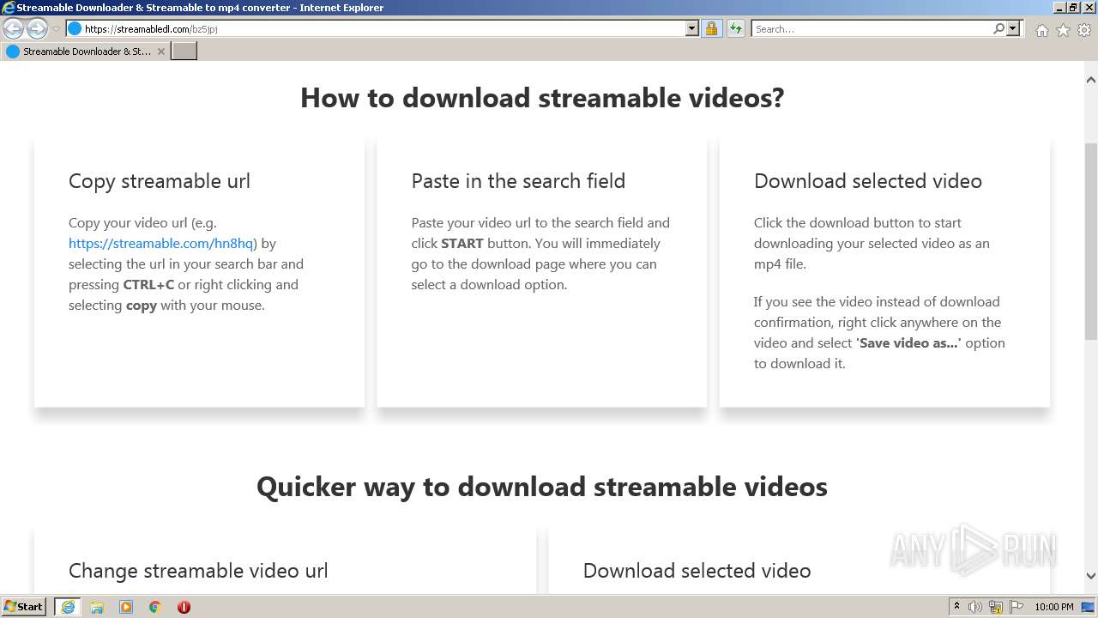Close the Streamable Downloader tab
1098x618 pixels.
click(x=160, y=51)
